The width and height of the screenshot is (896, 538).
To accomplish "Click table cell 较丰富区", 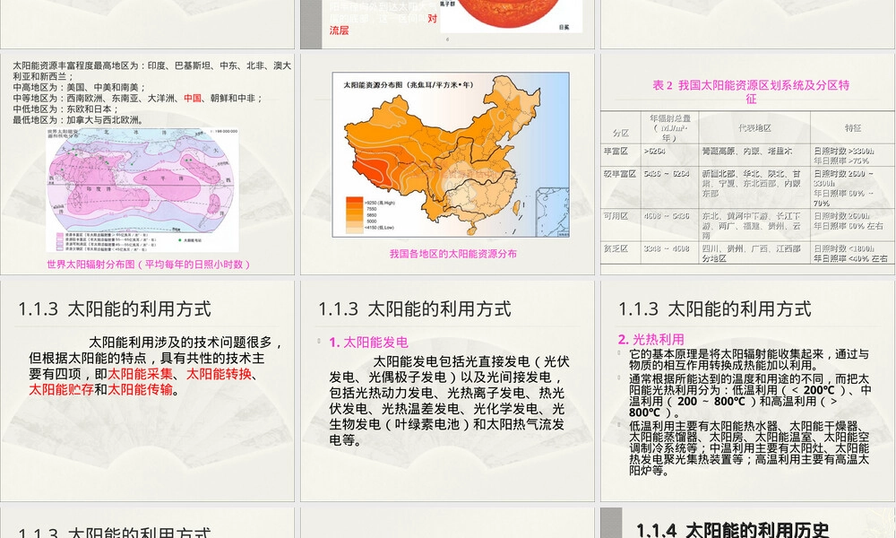I will (620, 173).
